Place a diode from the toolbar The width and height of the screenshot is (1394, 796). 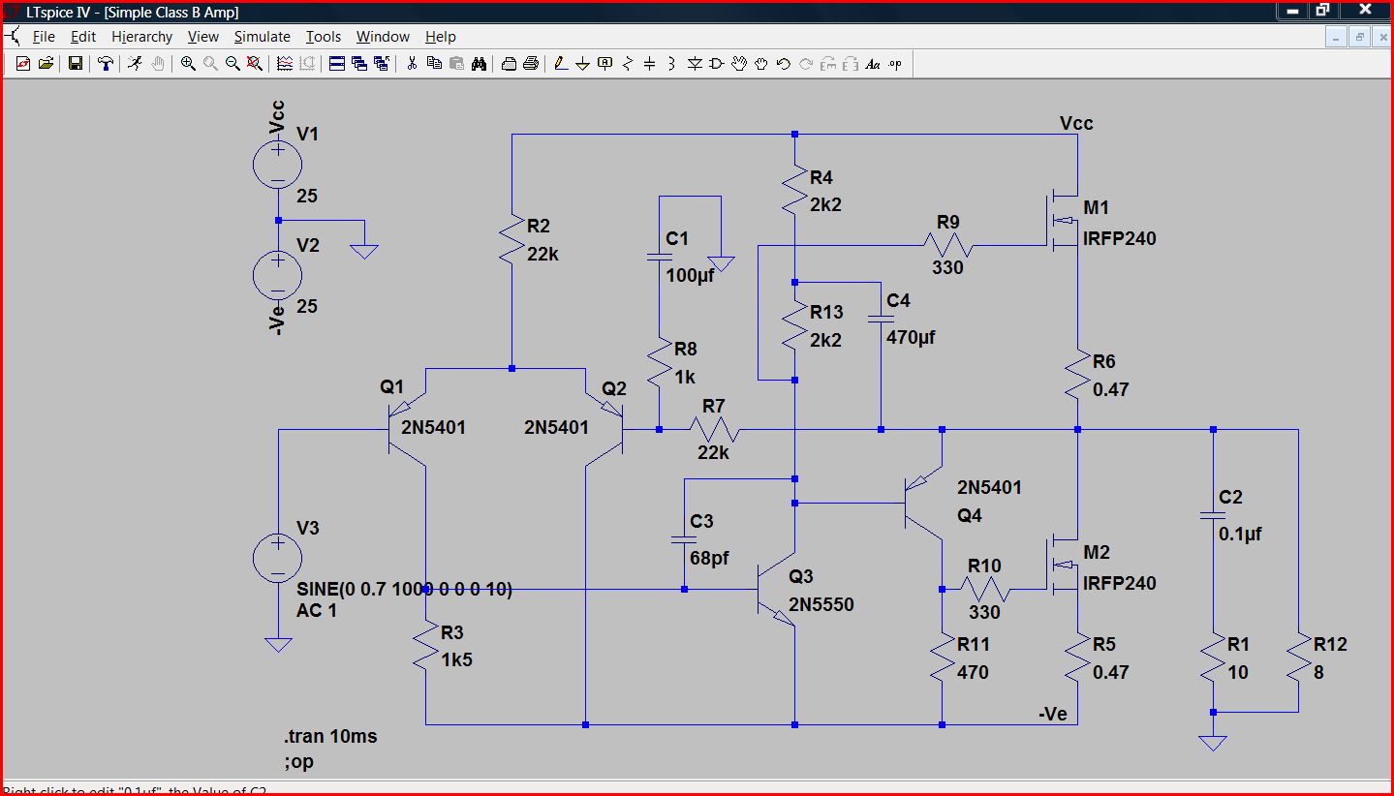(695, 64)
